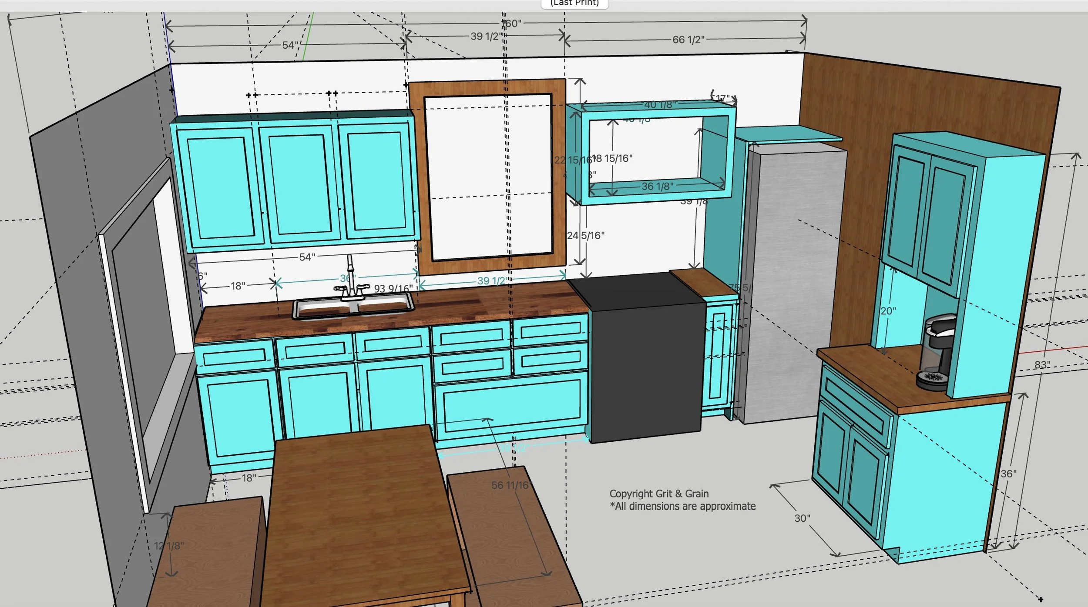Click the 83" height dimension on the right
Viewport: 1088px width, 607px height.
point(1042,364)
